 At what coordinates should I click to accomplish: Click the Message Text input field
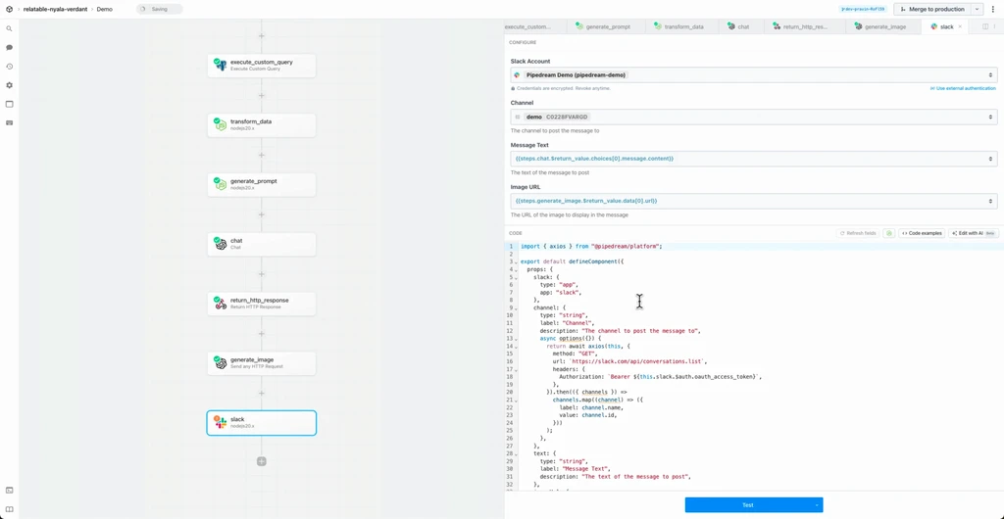coord(754,159)
